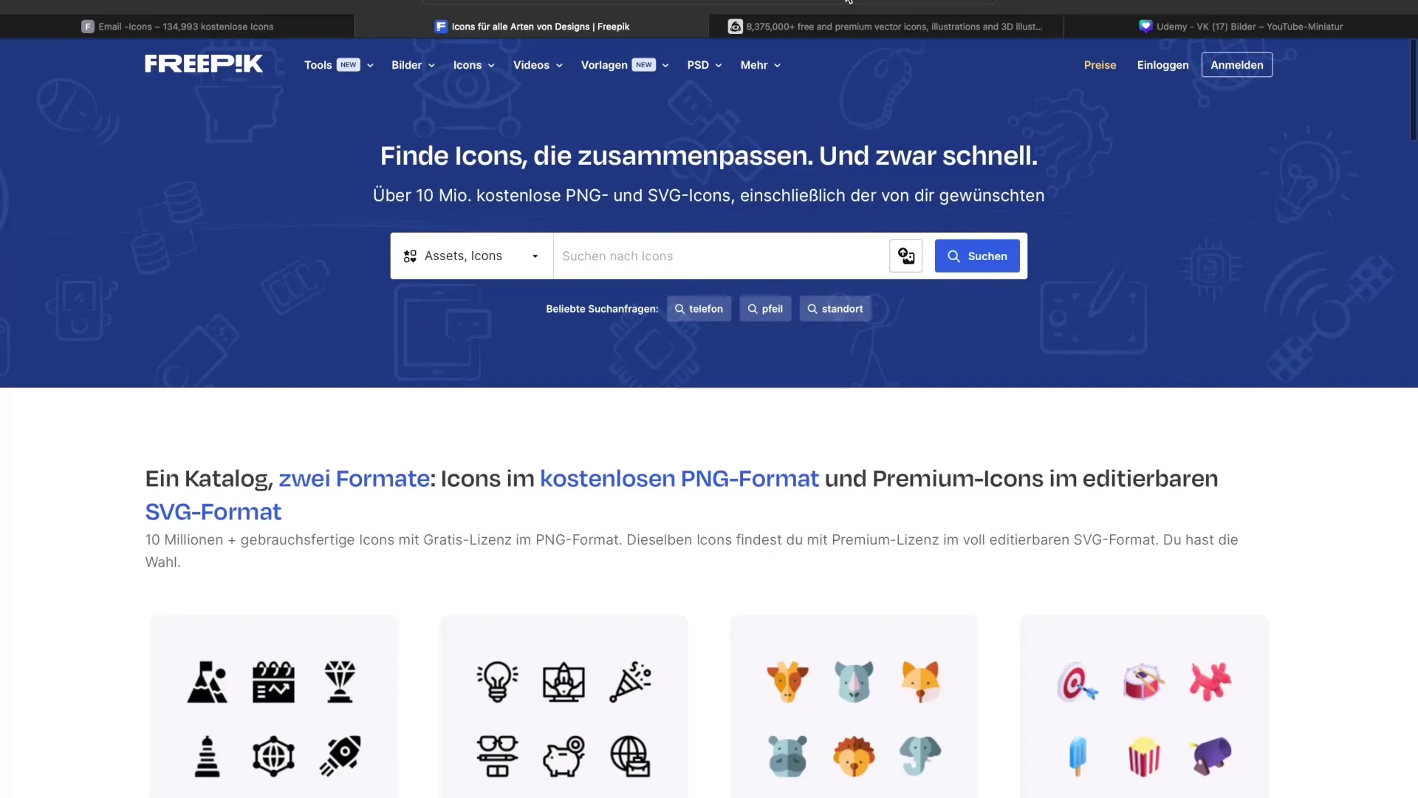Image resolution: width=1418 pixels, height=798 pixels.
Task: Search the popular query telefon
Action: pyautogui.click(x=699, y=309)
